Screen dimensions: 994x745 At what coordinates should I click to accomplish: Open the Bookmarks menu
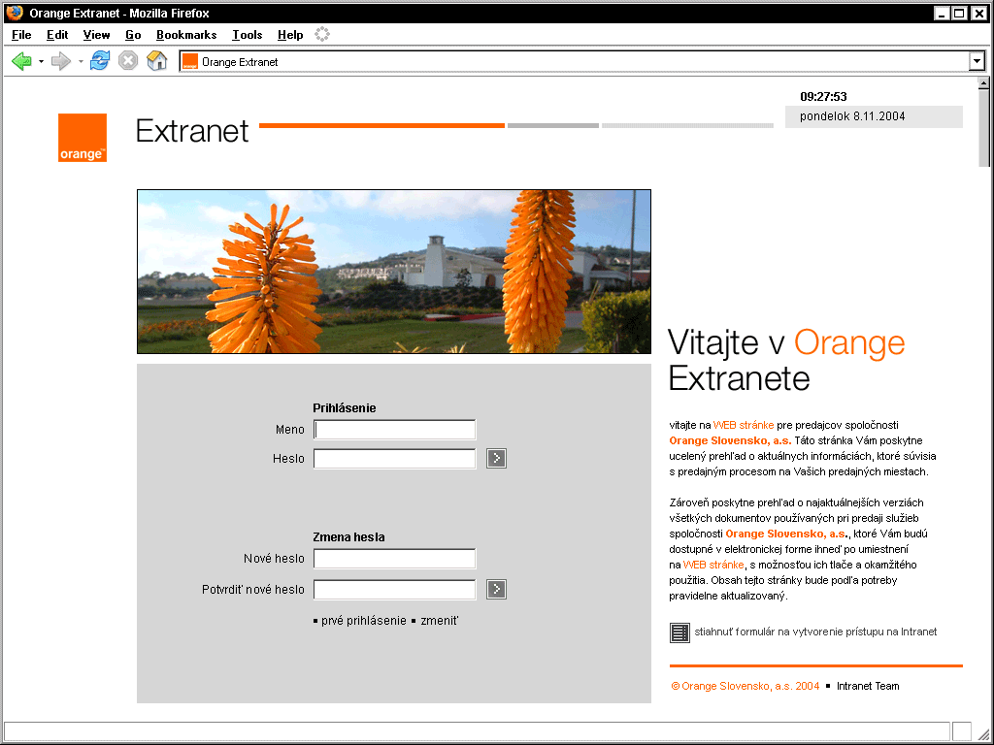click(x=186, y=35)
